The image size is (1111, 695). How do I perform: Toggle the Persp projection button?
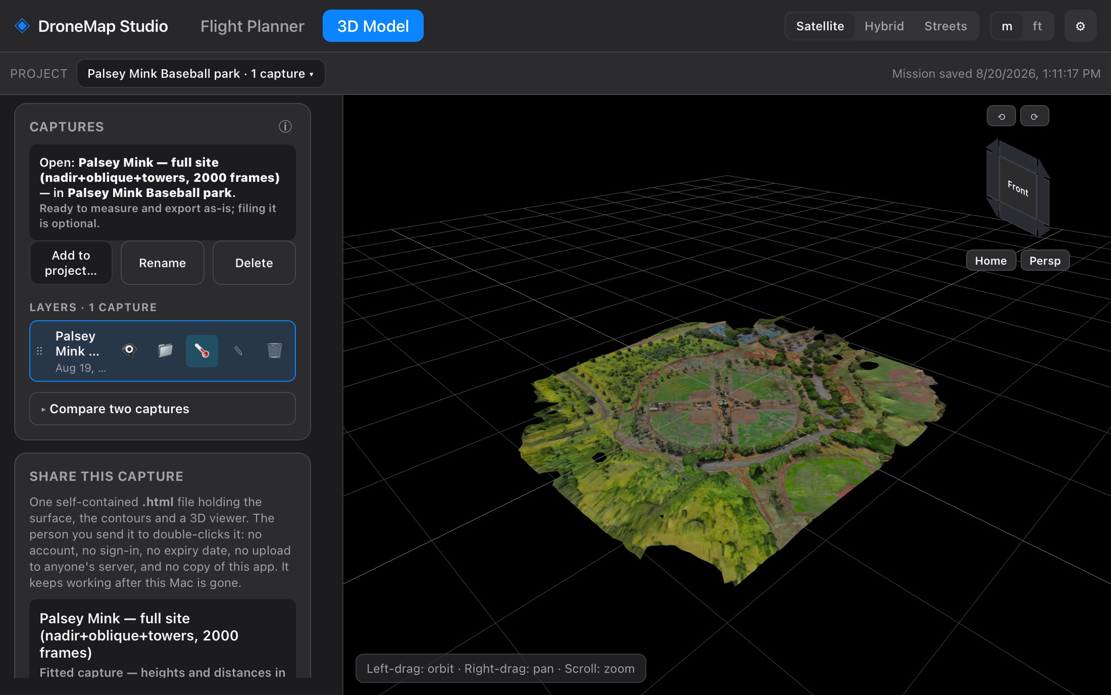click(x=1045, y=261)
